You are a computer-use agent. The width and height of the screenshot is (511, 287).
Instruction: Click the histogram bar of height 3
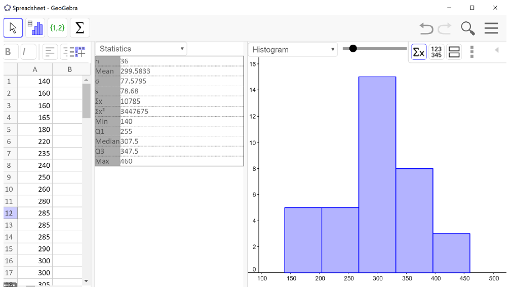(x=451, y=253)
